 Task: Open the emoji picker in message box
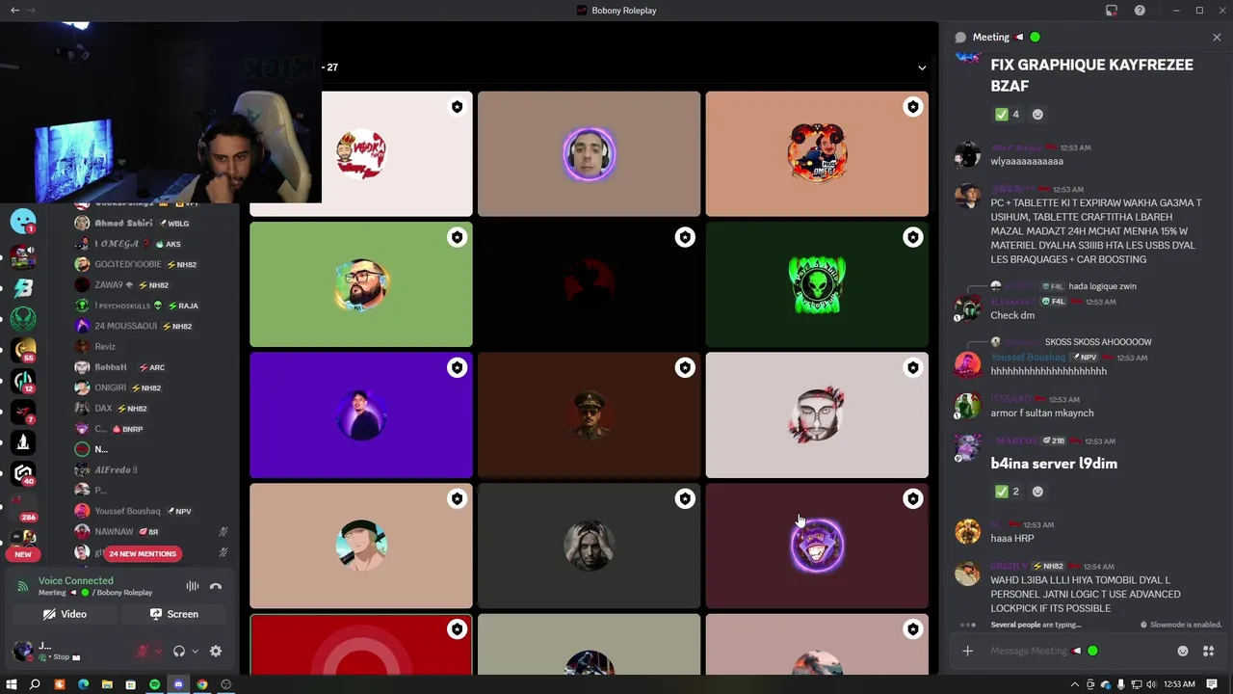1183,651
